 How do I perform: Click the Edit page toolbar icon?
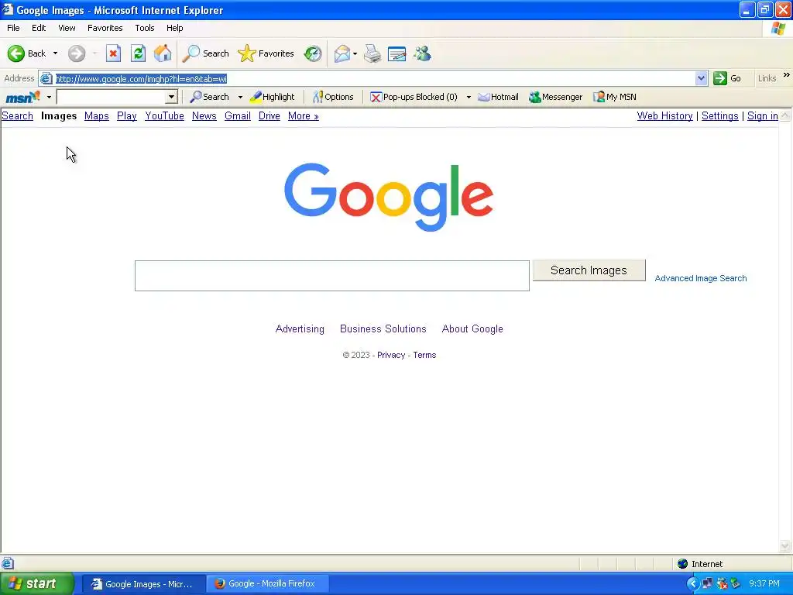coord(397,53)
